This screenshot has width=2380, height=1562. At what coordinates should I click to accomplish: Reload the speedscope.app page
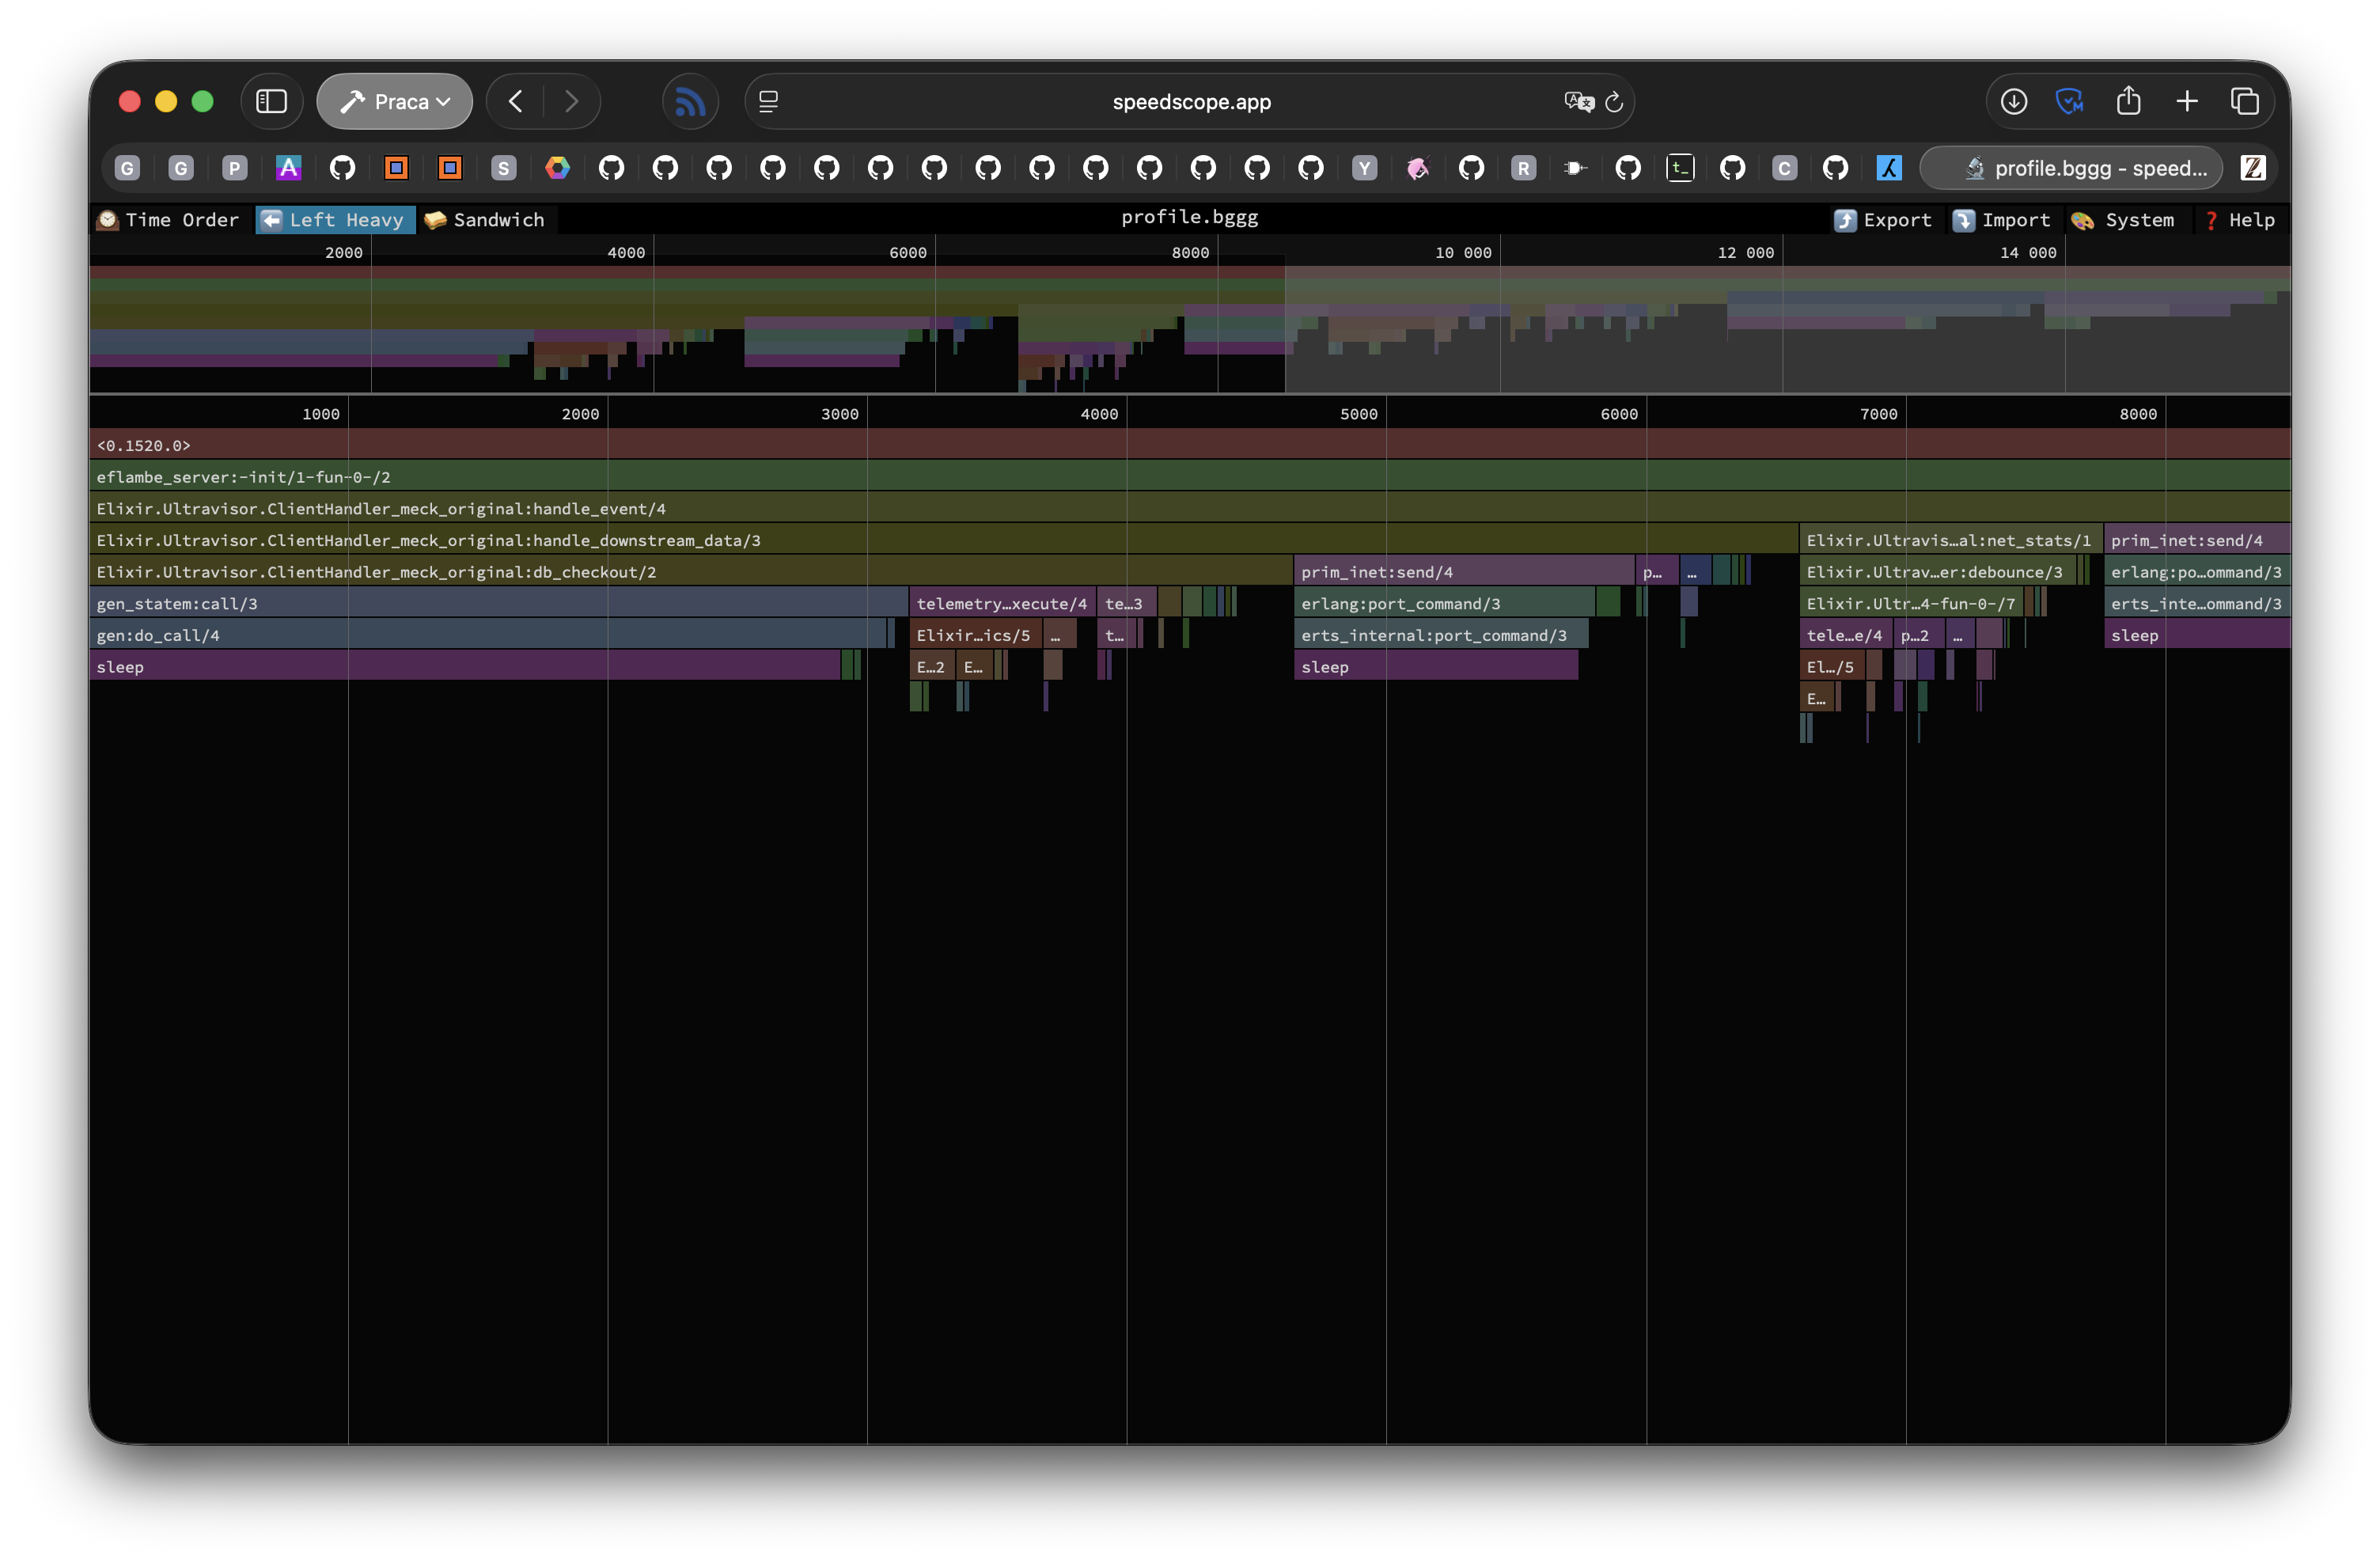1614,101
